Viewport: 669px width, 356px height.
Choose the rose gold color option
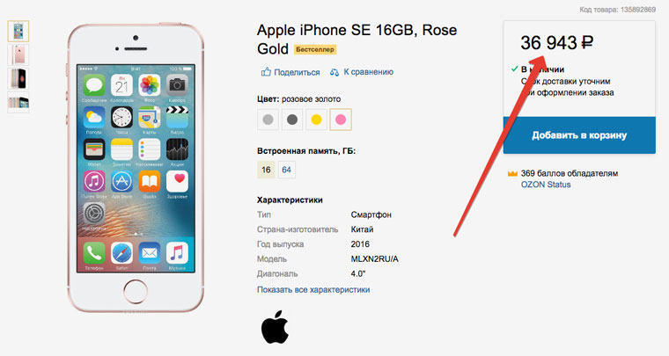click(341, 120)
